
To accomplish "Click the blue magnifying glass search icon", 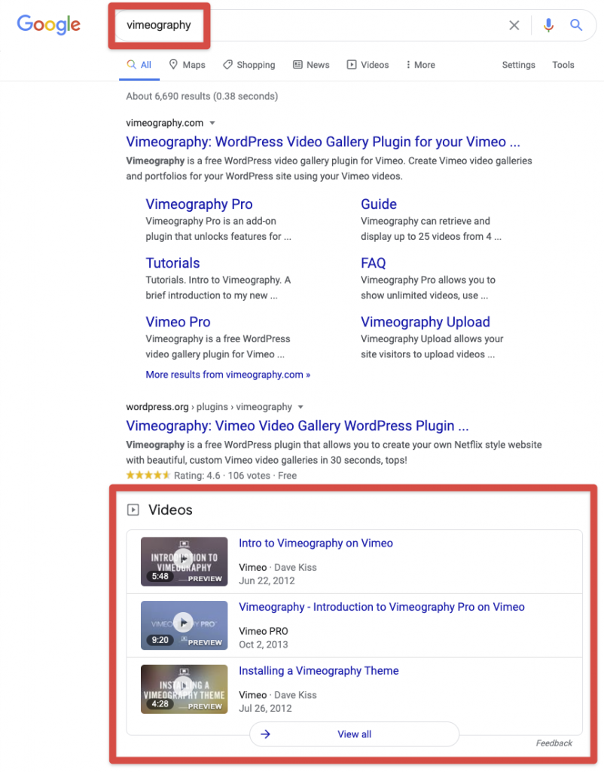I will 576,26.
